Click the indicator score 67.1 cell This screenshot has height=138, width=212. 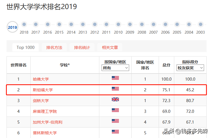pyautogui.click(x=190, y=122)
